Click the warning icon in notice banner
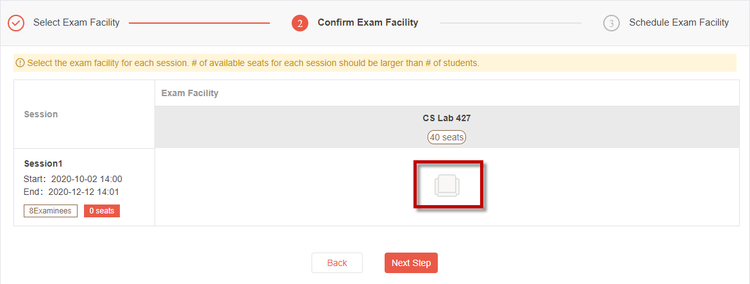The image size is (750, 284). pos(20,63)
